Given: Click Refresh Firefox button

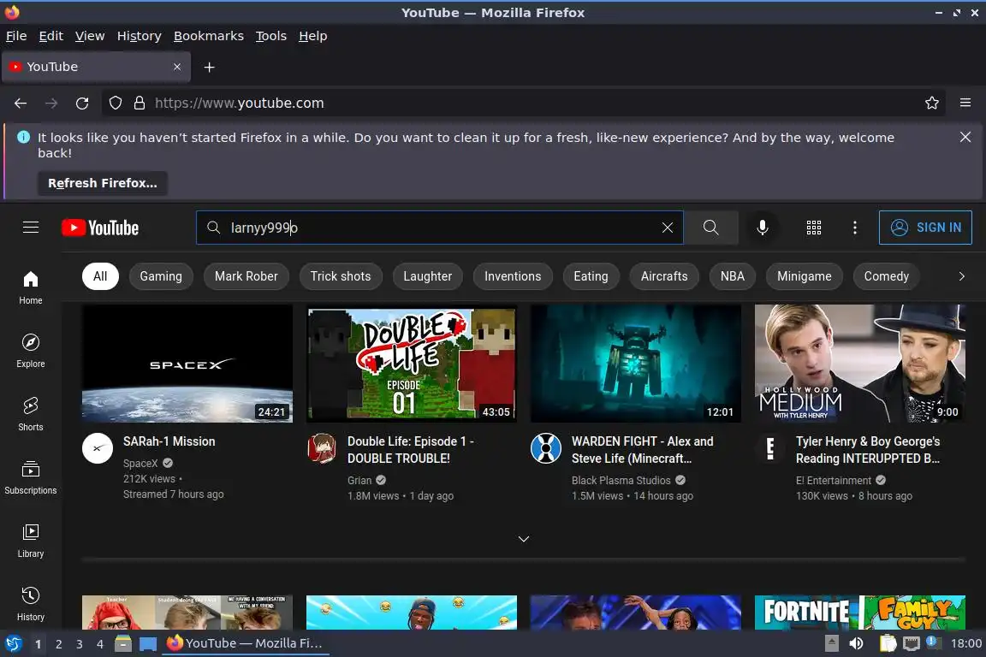Looking at the screenshot, I should pyautogui.click(x=103, y=183).
